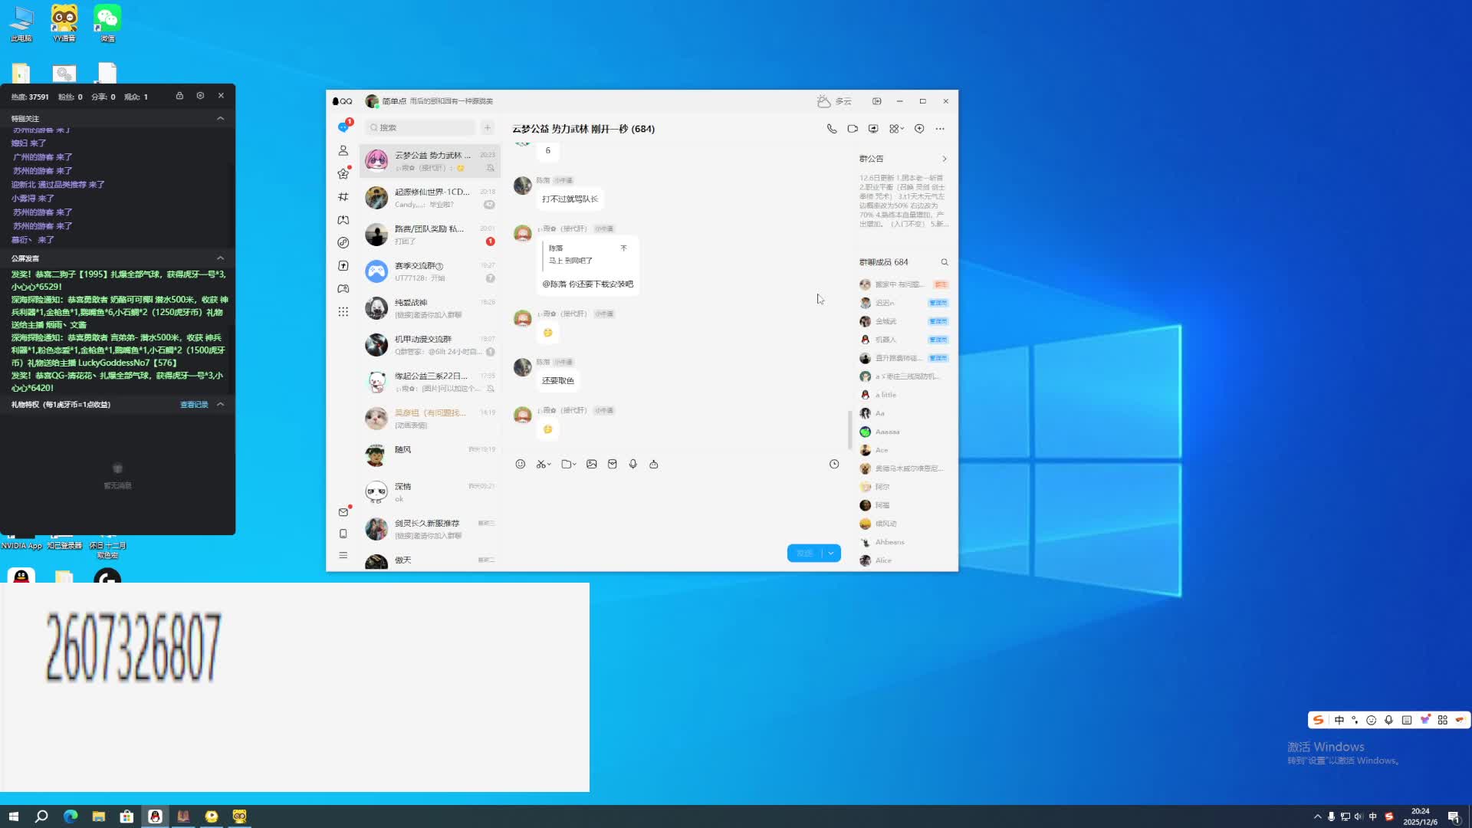Open the screen share icon in chat header
Image resolution: width=1472 pixels, height=828 pixels.
pyautogui.click(x=873, y=129)
